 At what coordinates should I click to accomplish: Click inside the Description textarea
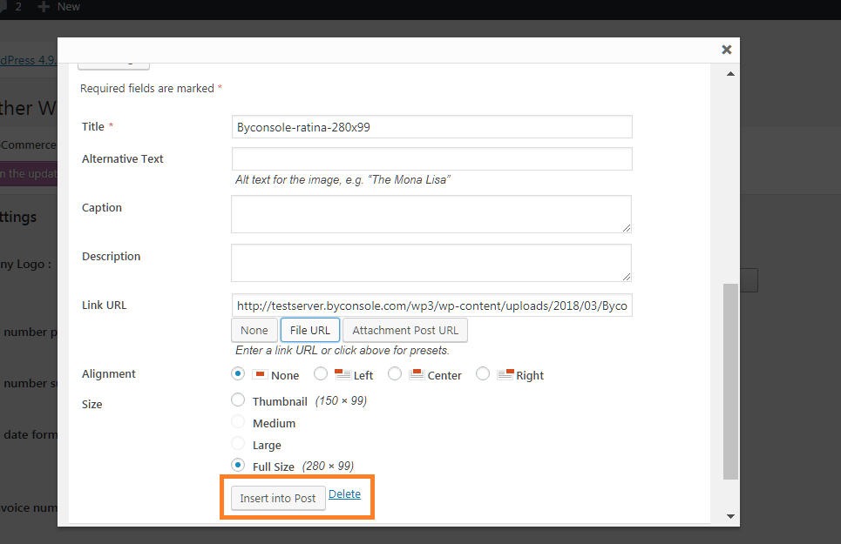coord(431,263)
